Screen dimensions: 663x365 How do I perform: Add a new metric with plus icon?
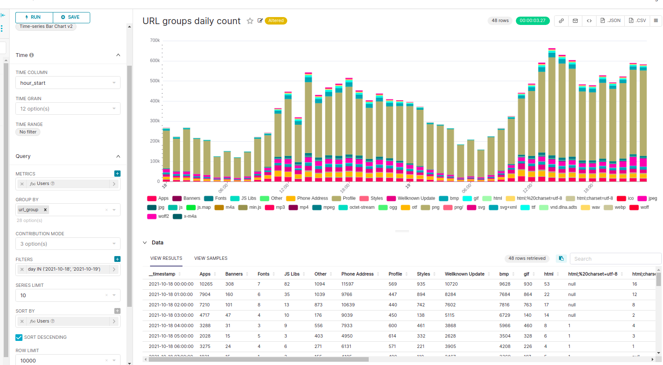117,173
